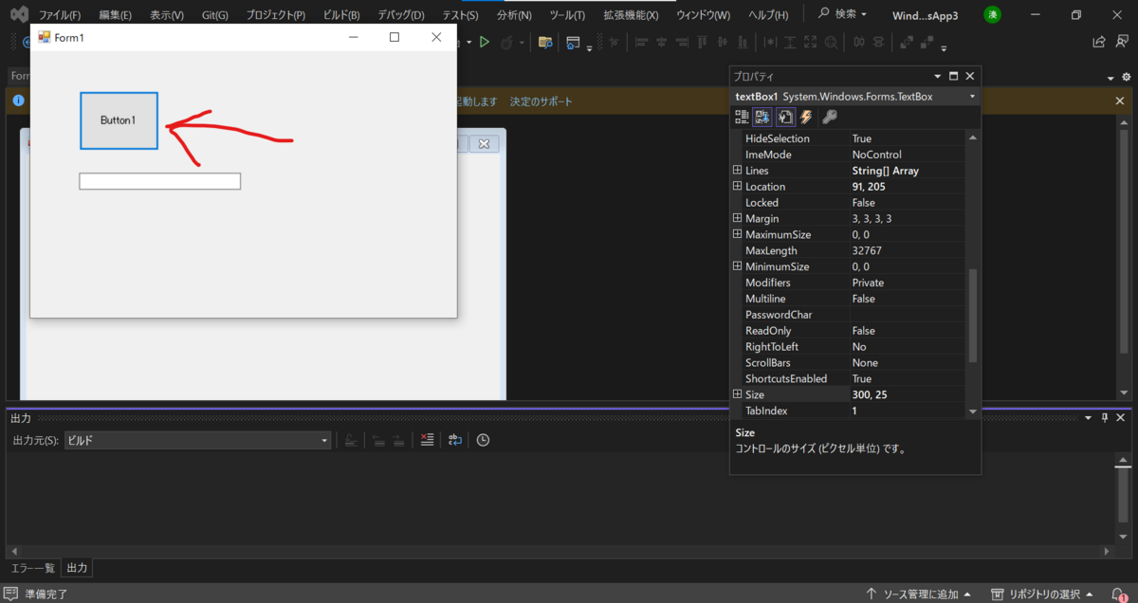Open the ビルド output source dropdown
1138x603 pixels.
(323, 439)
